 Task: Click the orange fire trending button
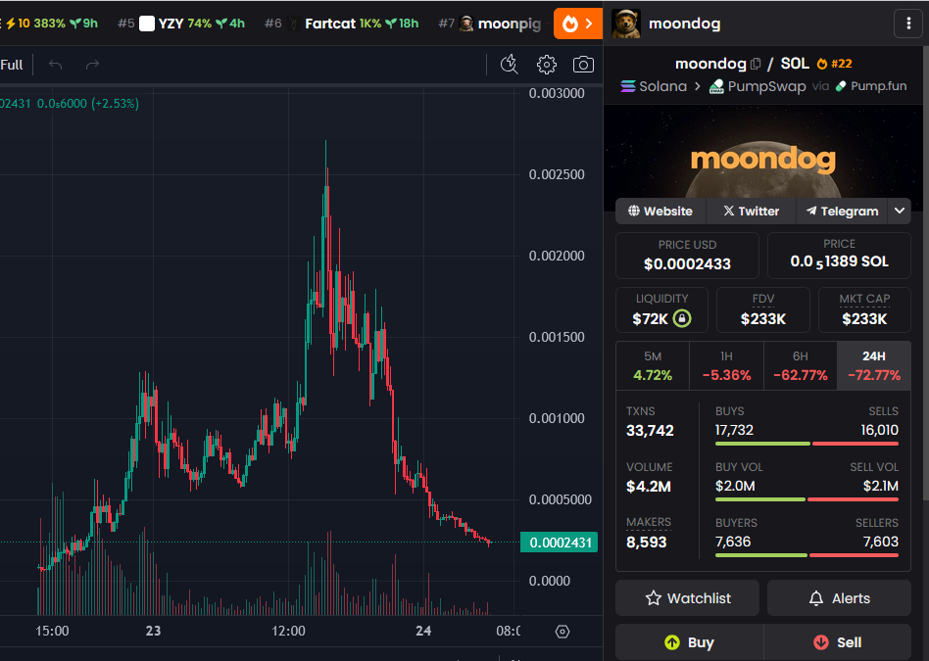click(x=577, y=24)
